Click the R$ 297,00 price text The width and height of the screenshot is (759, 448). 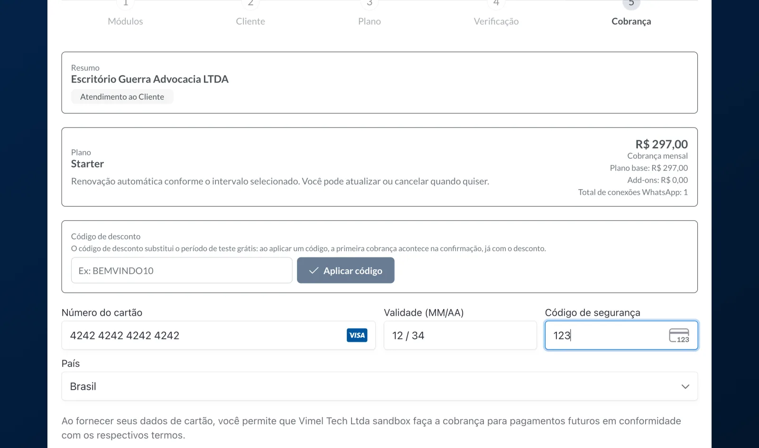click(662, 144)
